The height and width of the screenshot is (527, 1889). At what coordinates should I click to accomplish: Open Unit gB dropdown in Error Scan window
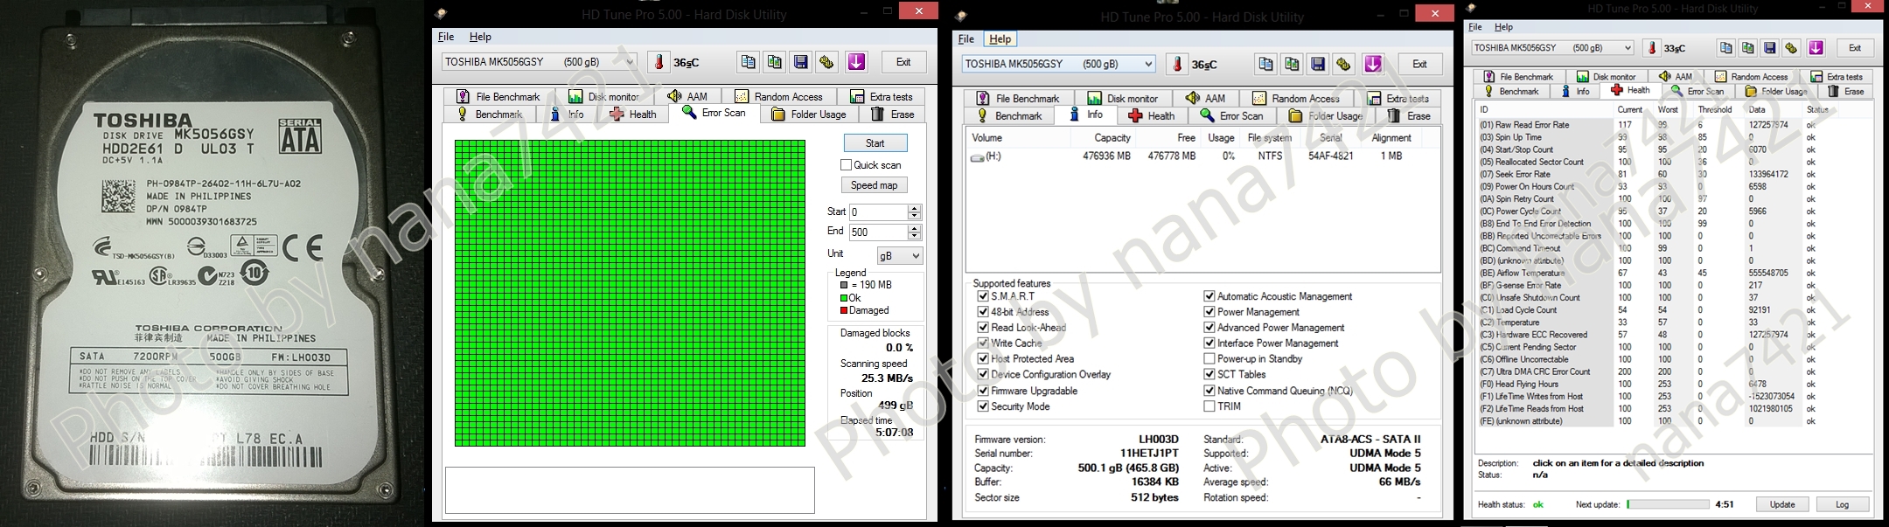(x=900, y=255)
